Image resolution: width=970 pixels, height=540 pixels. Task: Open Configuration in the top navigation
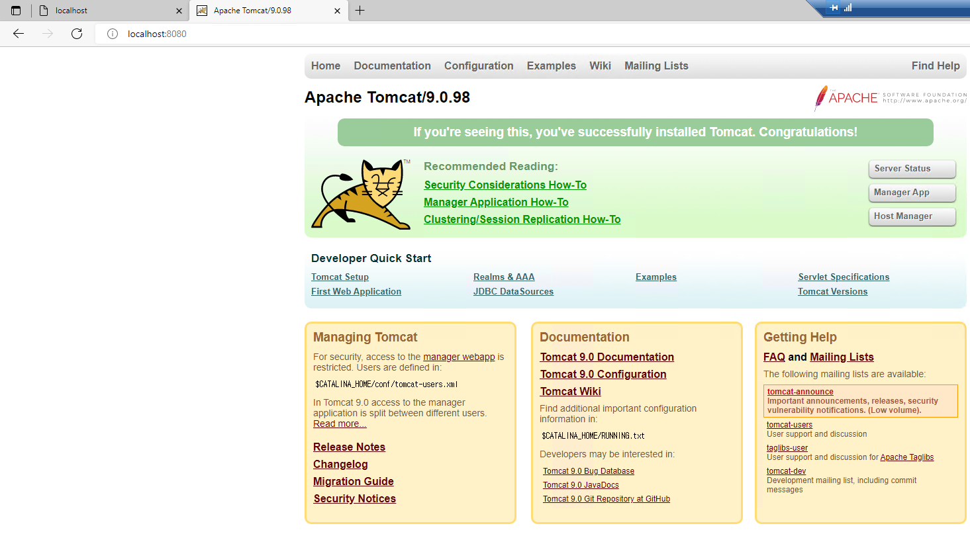(x=479, y=66)
